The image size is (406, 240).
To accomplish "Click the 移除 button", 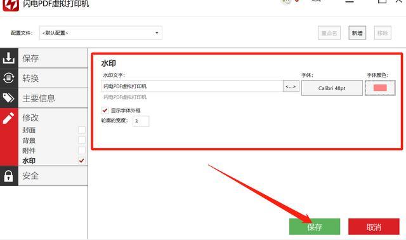I will tap(383, 33).
